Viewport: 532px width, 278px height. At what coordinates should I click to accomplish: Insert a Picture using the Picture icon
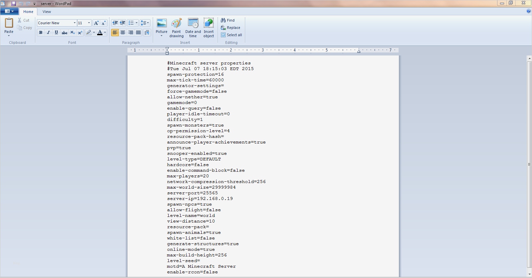[x=162, y=23]
